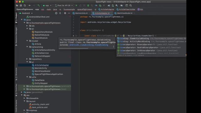
Task: Collapse the layout folder
Action: (x=24, y=101)
